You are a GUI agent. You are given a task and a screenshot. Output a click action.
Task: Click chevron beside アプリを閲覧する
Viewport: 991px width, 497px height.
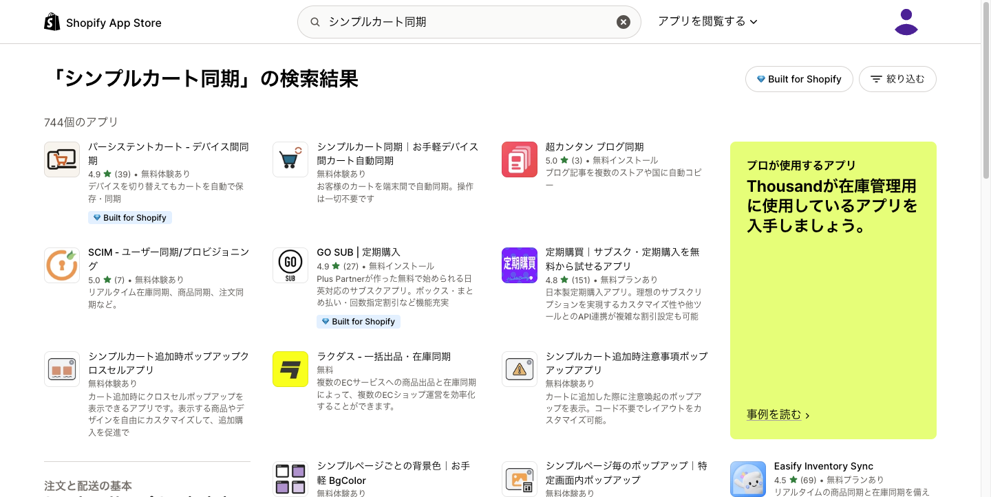click(753, 22)
